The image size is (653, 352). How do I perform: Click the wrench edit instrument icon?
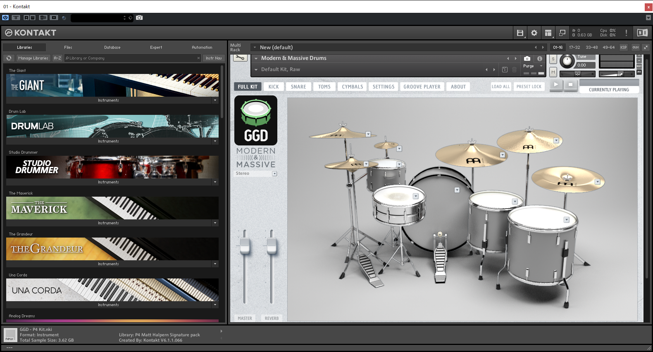click(240, 58)
